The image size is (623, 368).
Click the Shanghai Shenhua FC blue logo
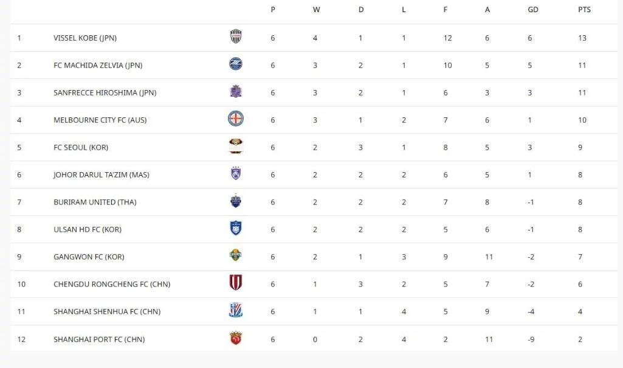236,310
